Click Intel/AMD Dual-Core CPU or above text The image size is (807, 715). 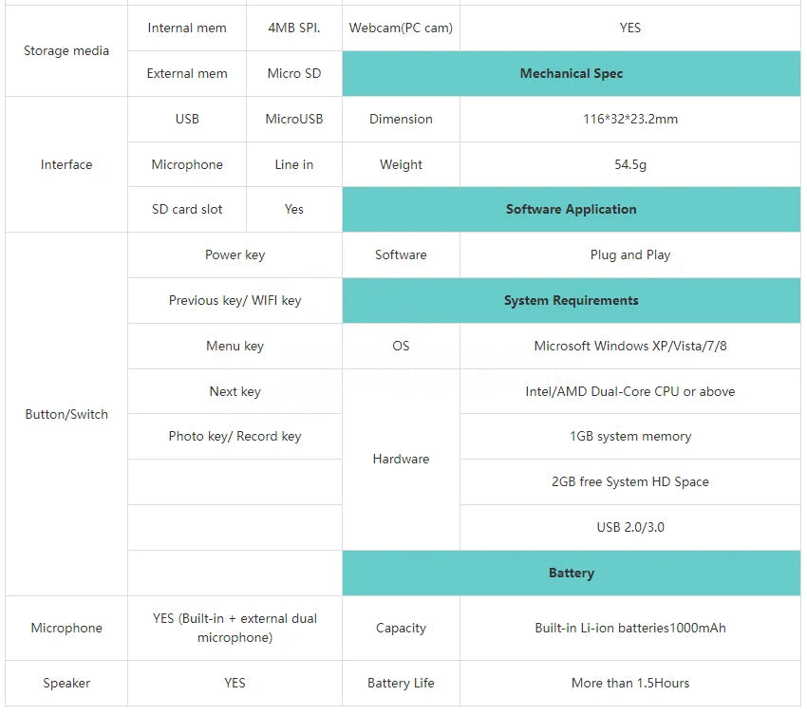630,391
